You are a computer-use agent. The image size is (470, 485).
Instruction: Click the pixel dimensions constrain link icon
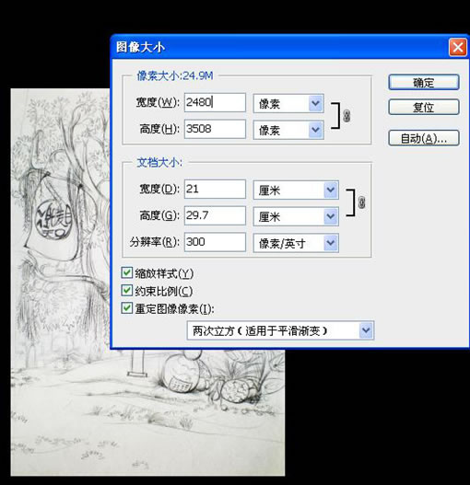point(347,116)
